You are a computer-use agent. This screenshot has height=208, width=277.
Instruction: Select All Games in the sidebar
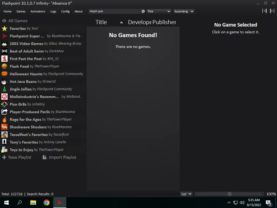coord(18,21)
